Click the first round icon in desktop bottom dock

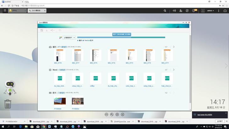coord(106,115)
